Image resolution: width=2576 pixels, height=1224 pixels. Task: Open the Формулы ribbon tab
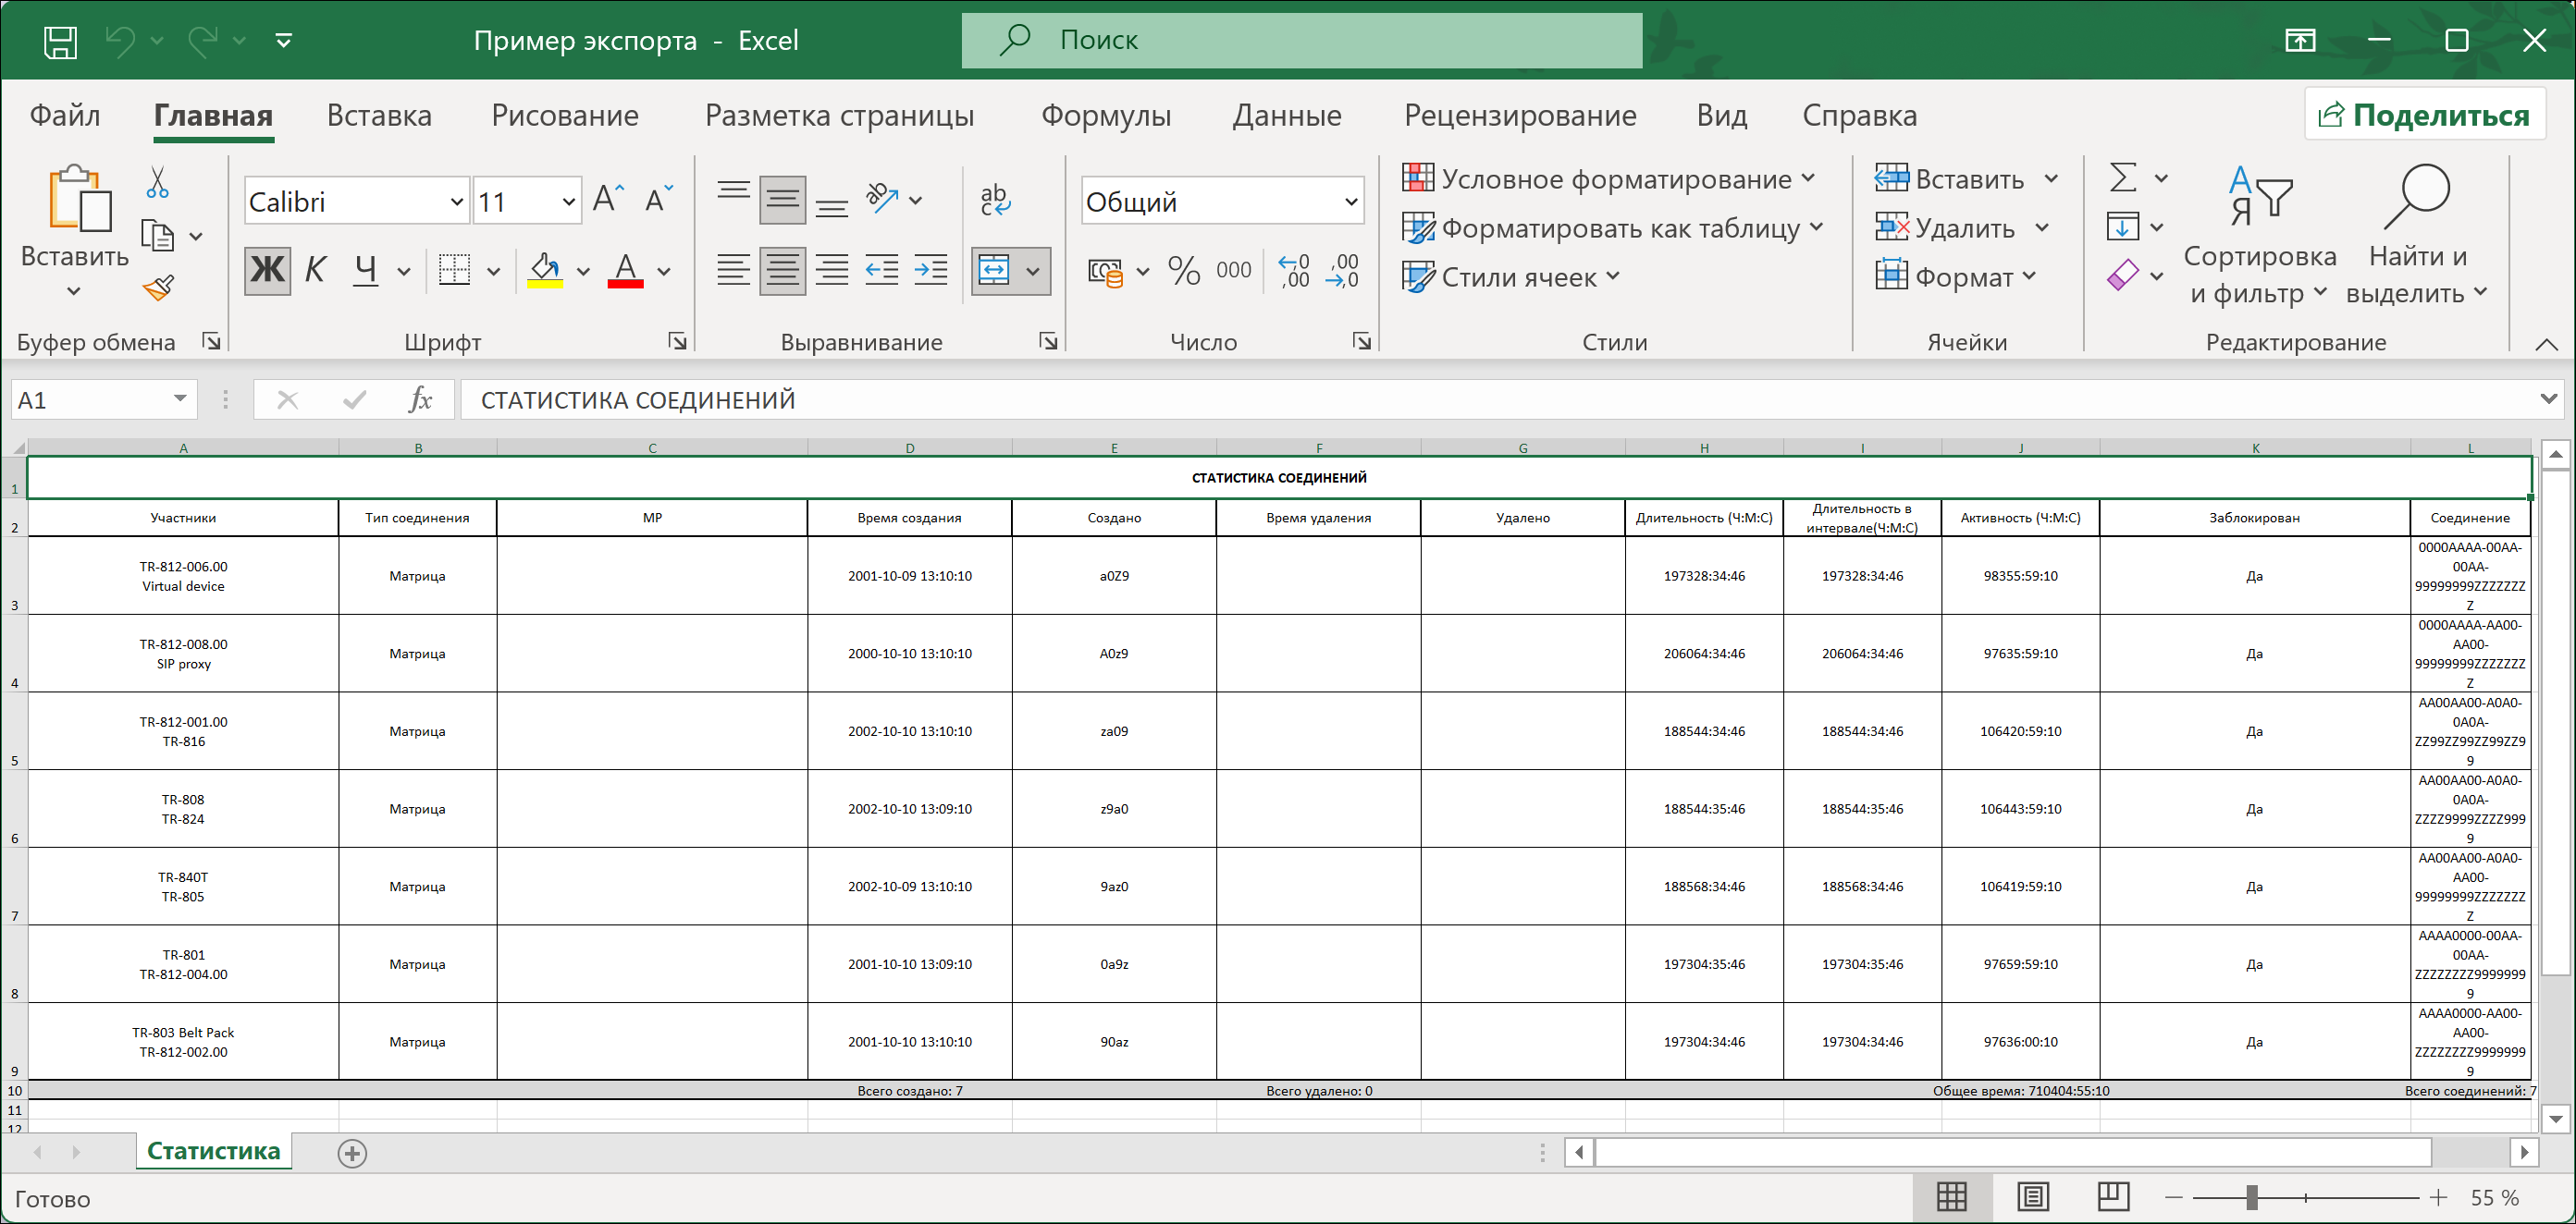[1106, 115]
